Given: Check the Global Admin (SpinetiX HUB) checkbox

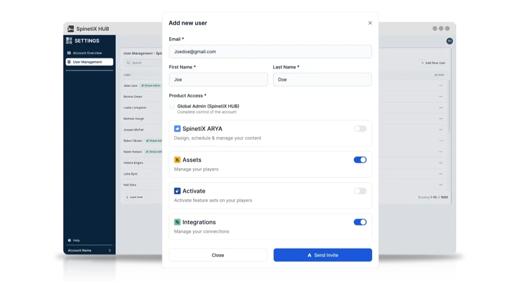Looking at the screenshot, I should pyautogui.click(x=172, y=106).
